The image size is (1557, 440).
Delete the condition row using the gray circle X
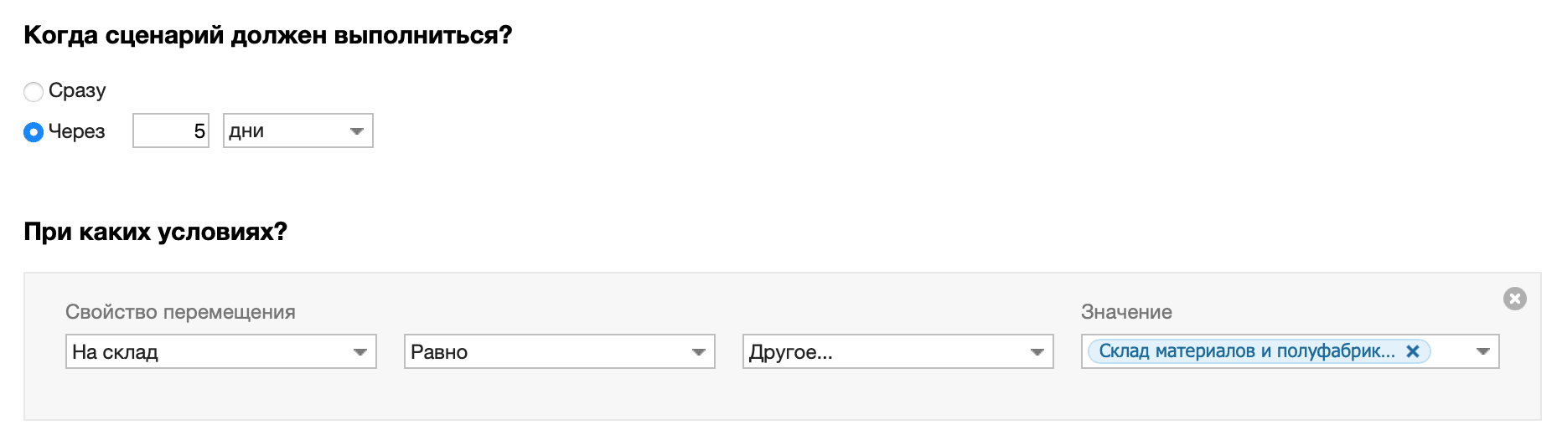click(1515, 299)
